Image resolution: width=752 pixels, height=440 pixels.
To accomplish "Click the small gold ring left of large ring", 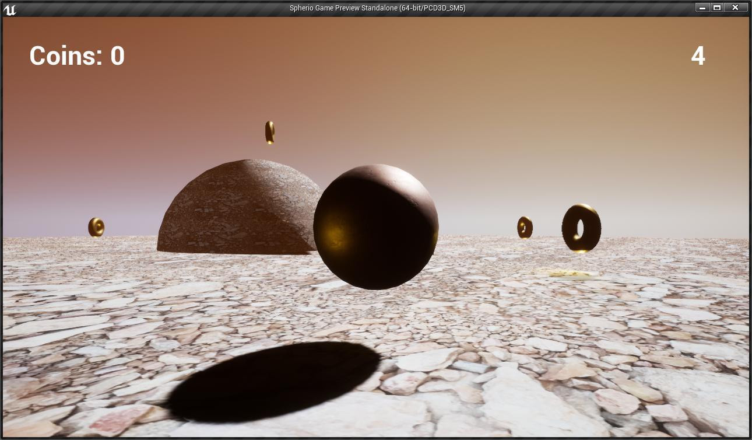I will coord(525,227).
